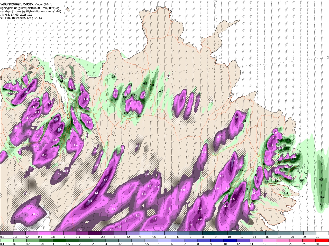329x246 pixels.
Task: Click the 2 green swatch in the rain legend
Action: 85,241
